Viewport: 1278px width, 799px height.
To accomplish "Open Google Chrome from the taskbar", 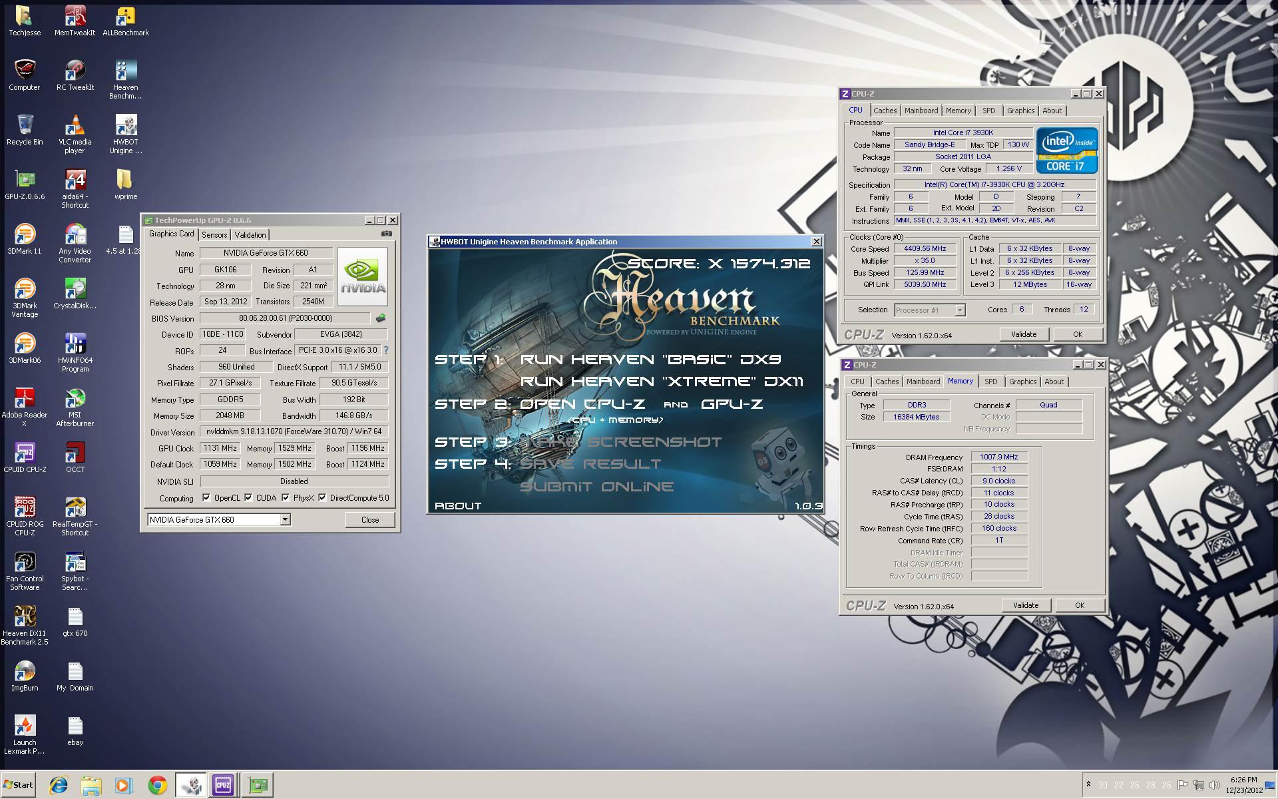I will [x=158, y=786].
